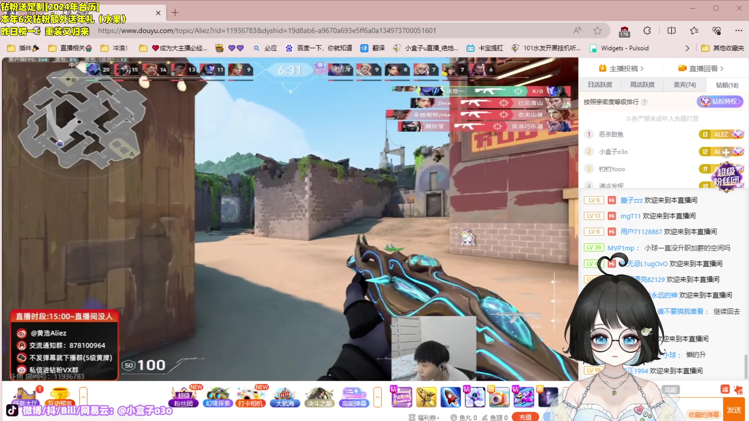This screenshot has width=749, height=421.
Task: Click 发送 send button
Action: coord(734,410)
